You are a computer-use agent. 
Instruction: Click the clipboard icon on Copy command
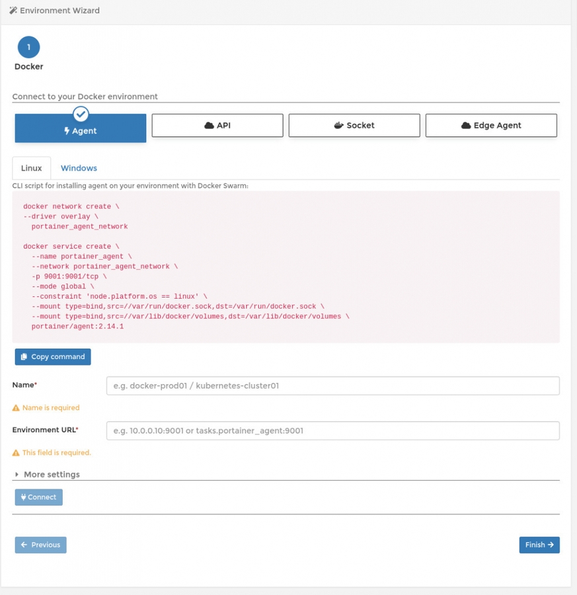[x=24, y=356]
